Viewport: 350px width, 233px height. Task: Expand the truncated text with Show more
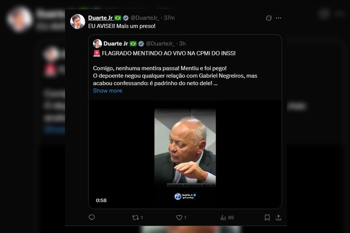107,91
